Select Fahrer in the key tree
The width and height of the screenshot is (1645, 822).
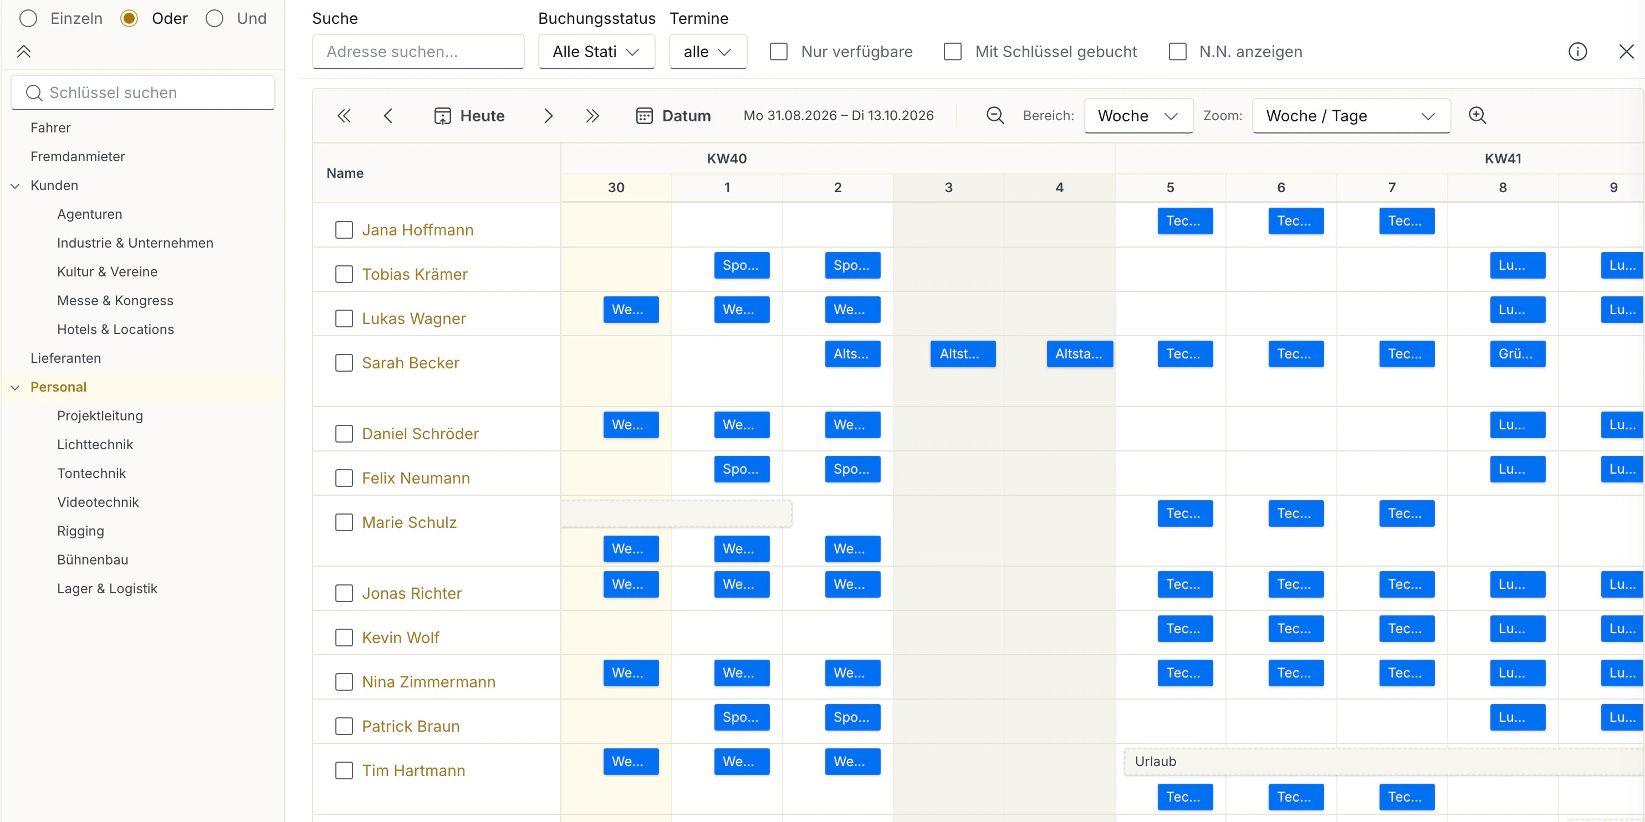[50, 127]
